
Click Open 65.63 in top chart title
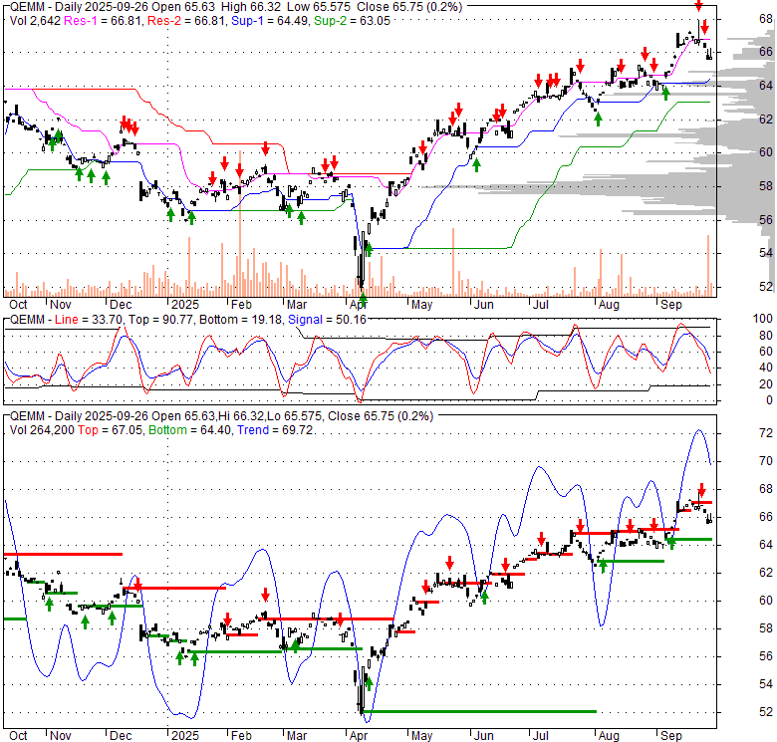(184, 7)
